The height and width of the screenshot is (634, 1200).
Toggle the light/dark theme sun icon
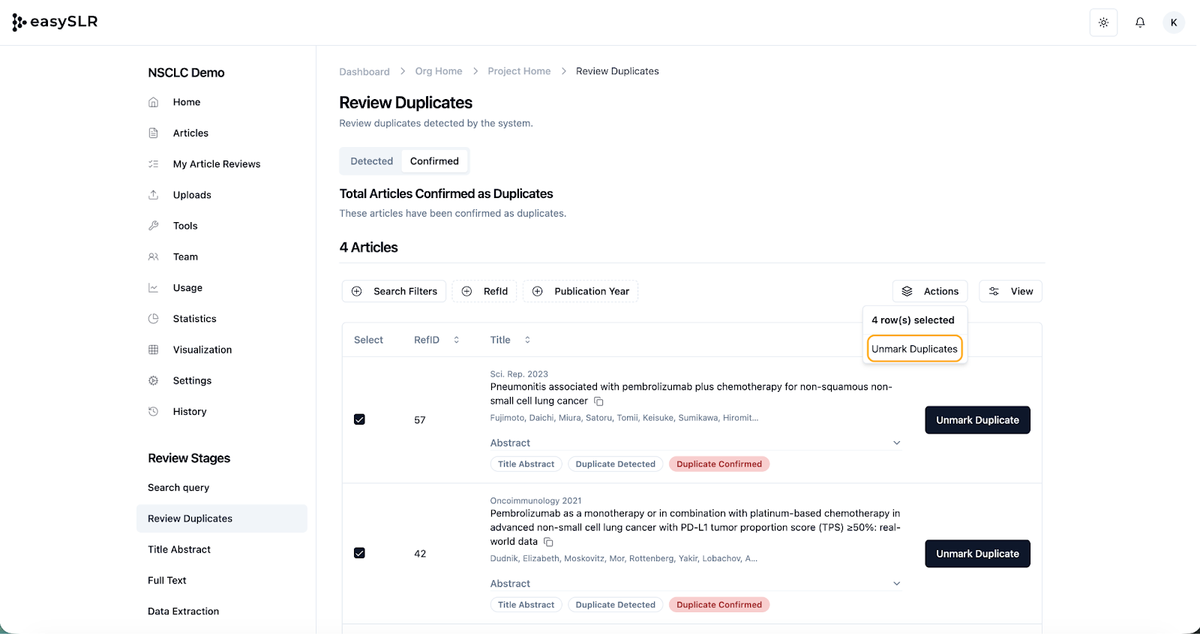[x=1103, y=23]
